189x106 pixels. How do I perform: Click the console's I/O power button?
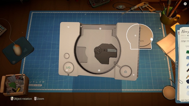point(68,67)
